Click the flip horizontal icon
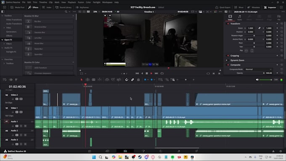The height and width of the screenshot is (161, 286). 246,50
